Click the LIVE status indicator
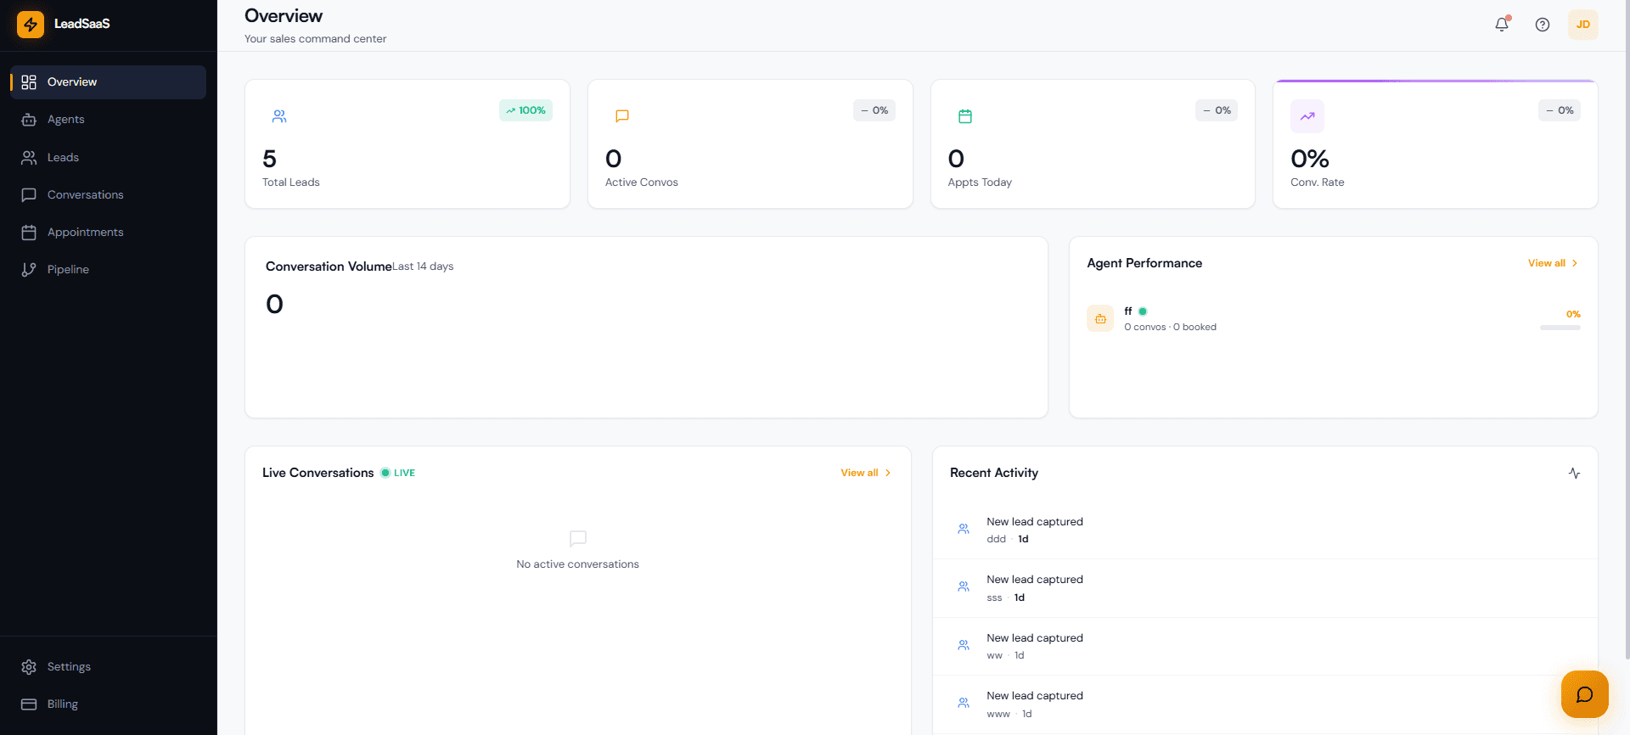The width and height of the screenshot is (1630, 735). click(x=398, y=473)
